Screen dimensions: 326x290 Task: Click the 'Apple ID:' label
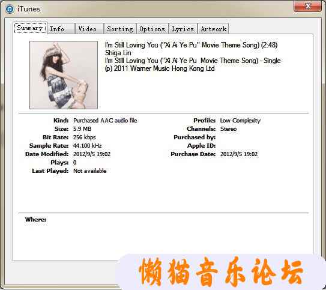click(201, 146)
